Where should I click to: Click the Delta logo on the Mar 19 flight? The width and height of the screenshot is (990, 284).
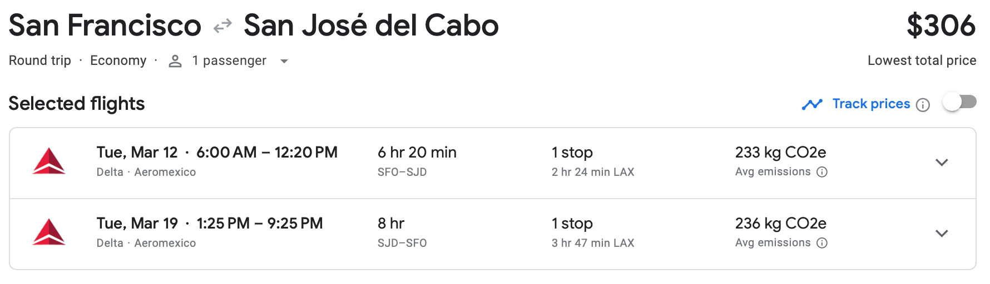[x=49, y=232]
